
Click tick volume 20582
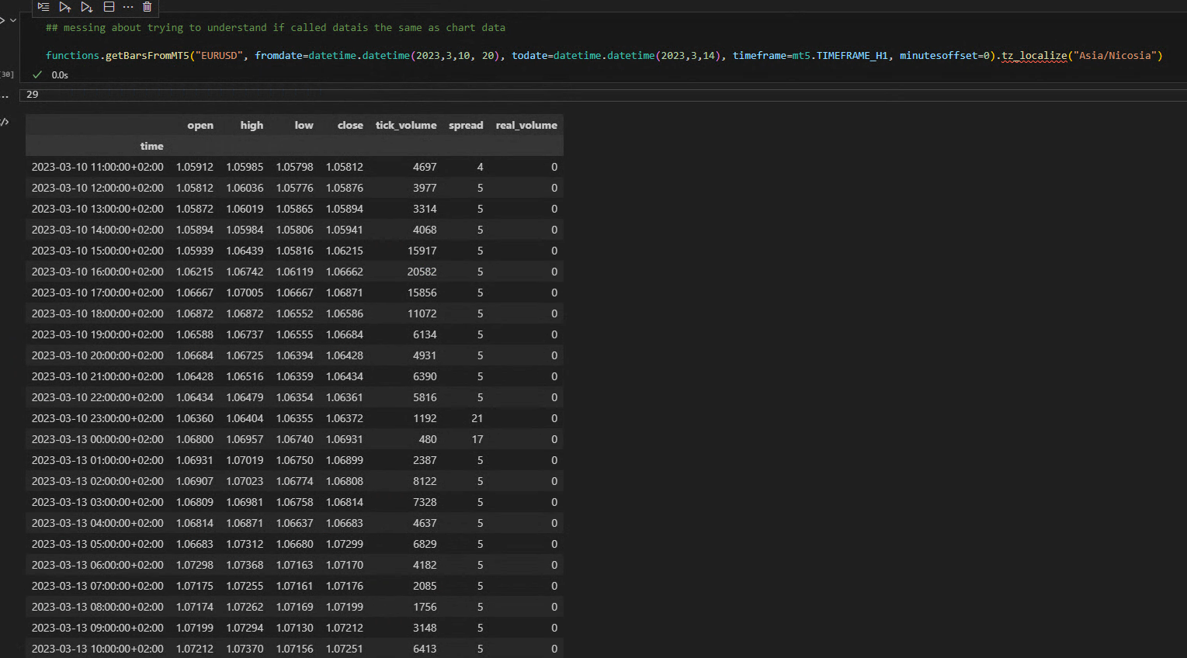click(422, 272)
